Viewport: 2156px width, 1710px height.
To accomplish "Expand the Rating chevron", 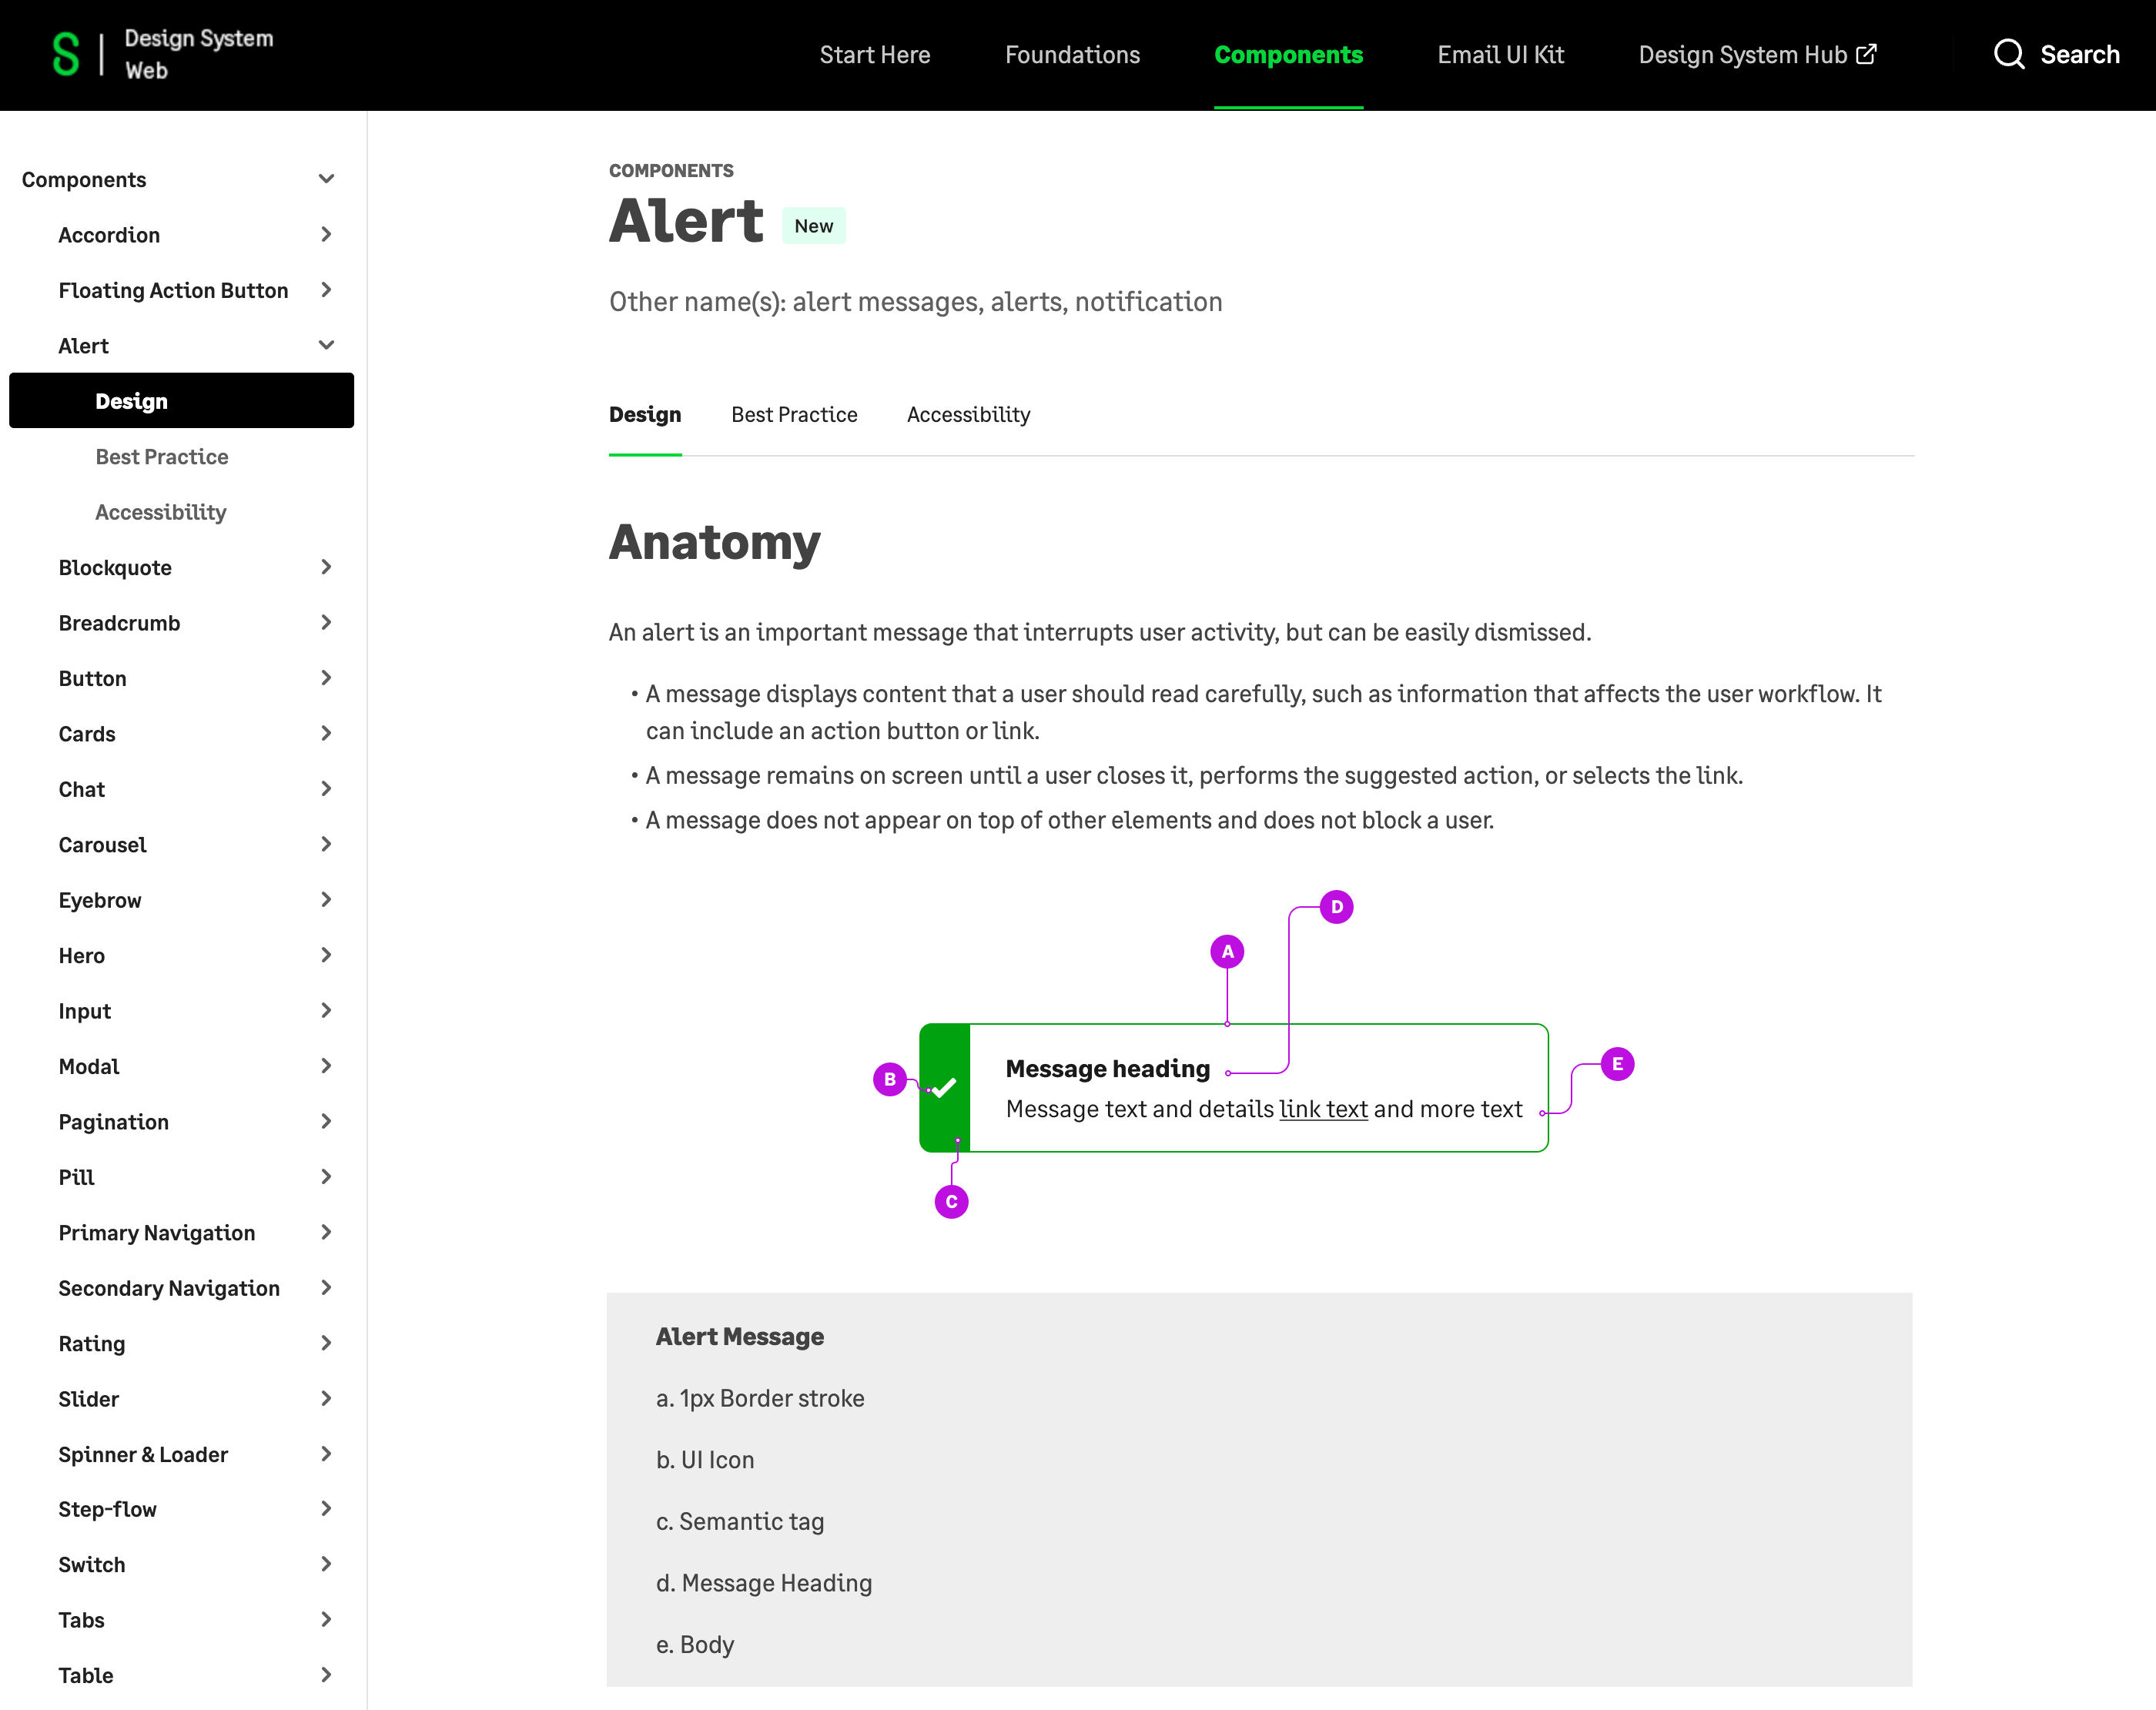I will tap(326, 1343).
